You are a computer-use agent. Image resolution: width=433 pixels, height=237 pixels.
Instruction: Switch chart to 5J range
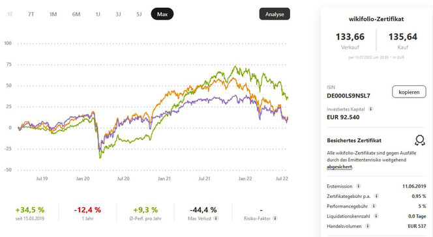click(139, 14)
